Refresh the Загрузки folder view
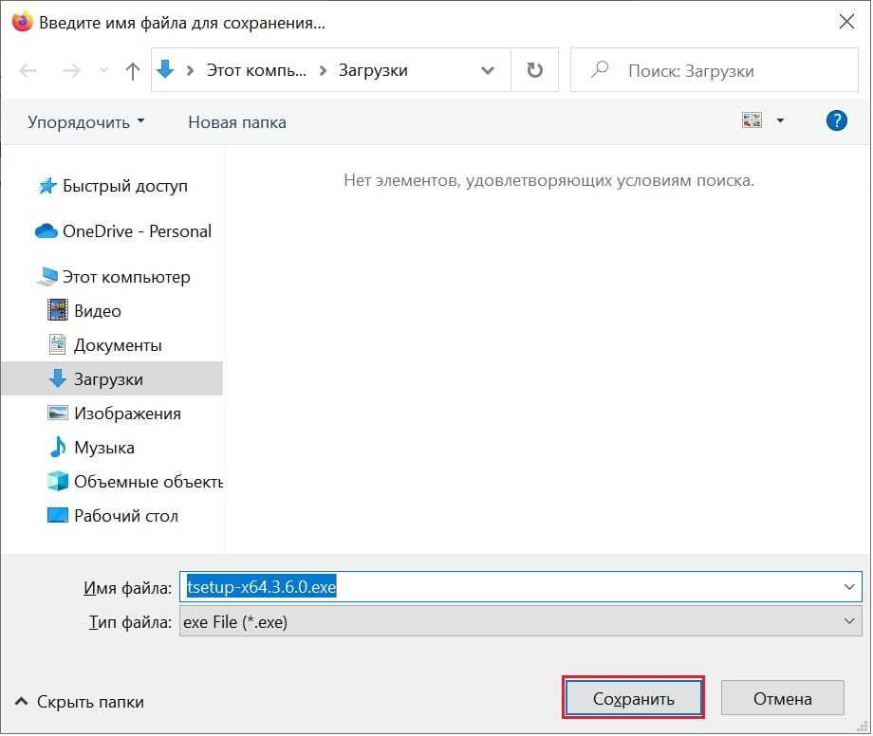The width and height of the screenshot is (873, 736). click(535, 71)
